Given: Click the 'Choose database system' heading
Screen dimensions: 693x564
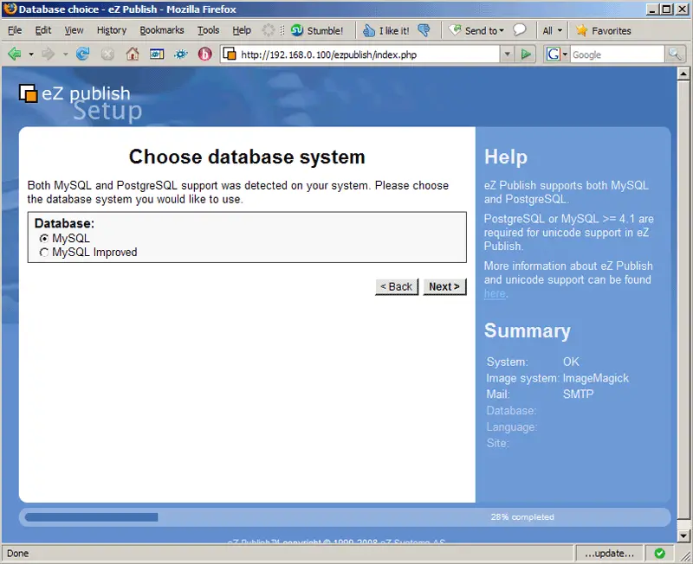Looking at the screenshot, I should [247, 157].
